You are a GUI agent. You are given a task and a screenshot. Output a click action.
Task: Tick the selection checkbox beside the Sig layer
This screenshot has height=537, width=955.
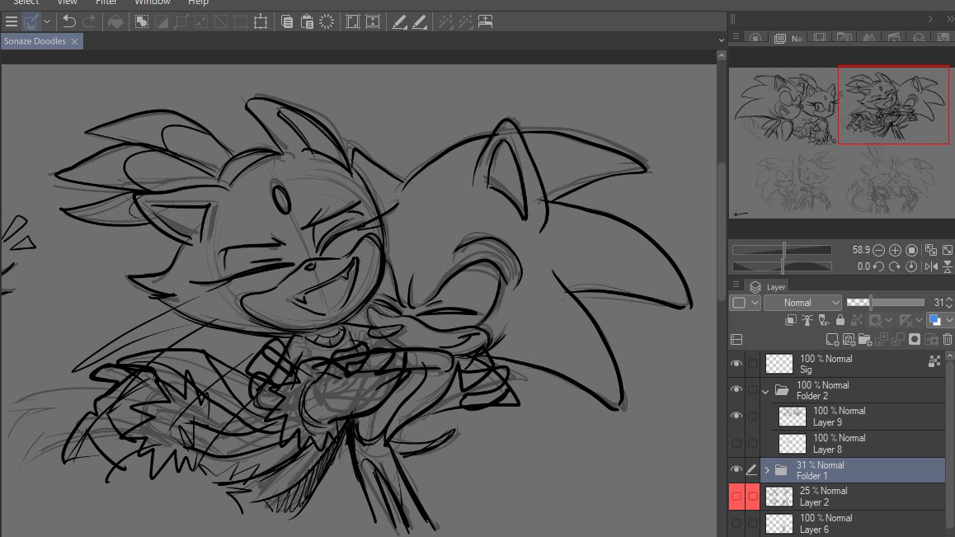[753, 364]
